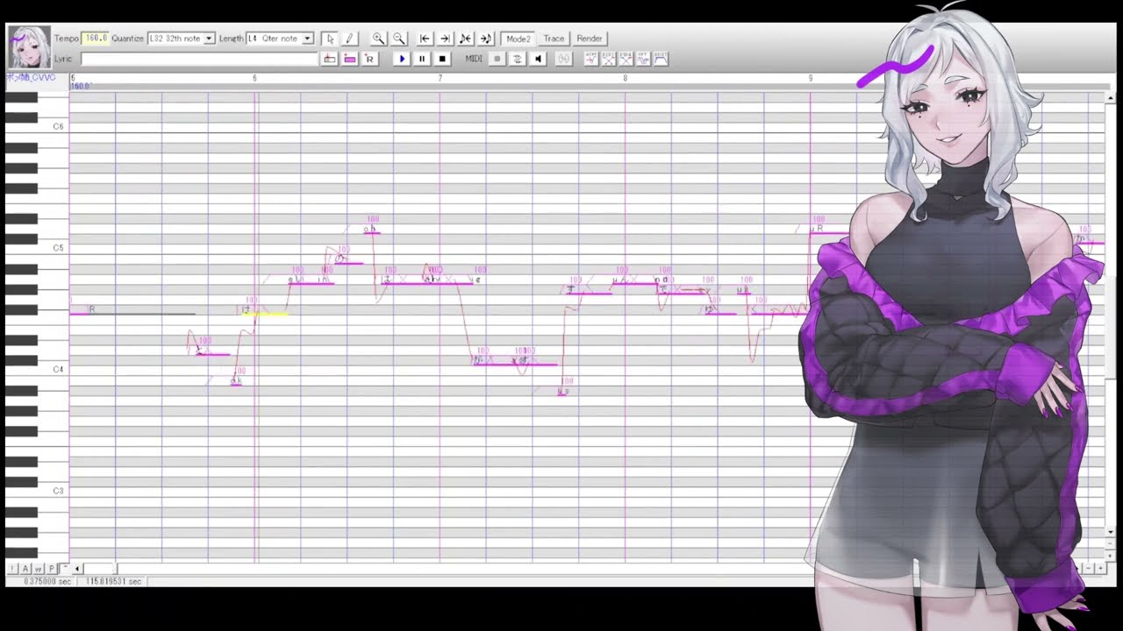
Task: Open the voicebank avatar thumbnail
Action: coord(29,48)
